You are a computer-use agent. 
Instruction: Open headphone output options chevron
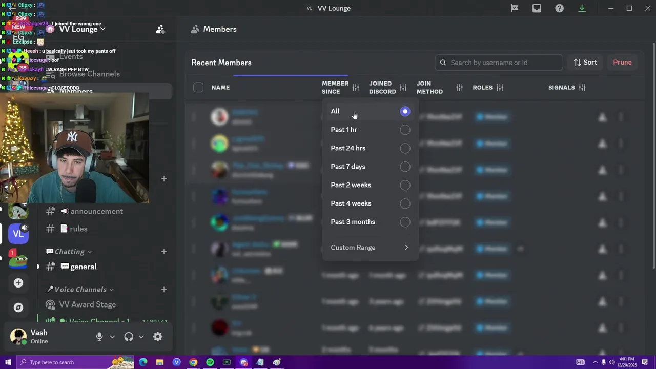click(x=141, y=337)
